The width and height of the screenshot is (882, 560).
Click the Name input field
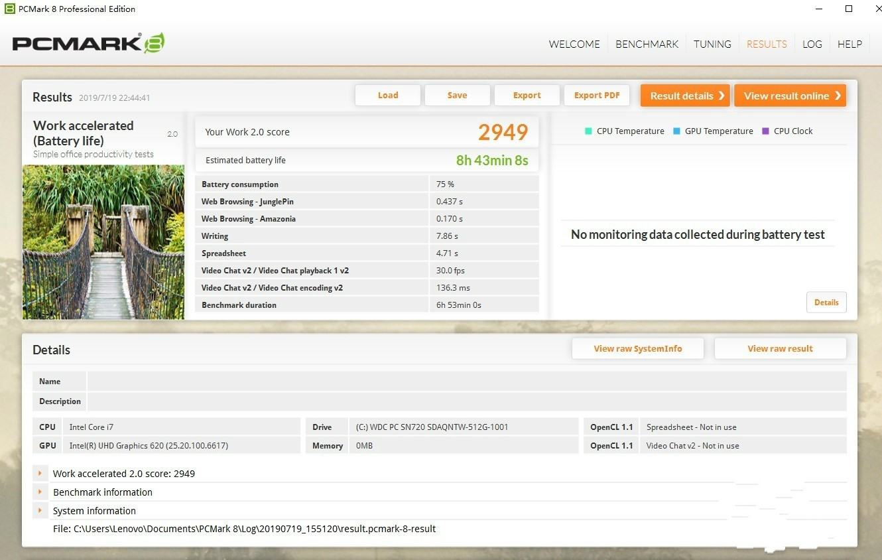tap(467, 381)
